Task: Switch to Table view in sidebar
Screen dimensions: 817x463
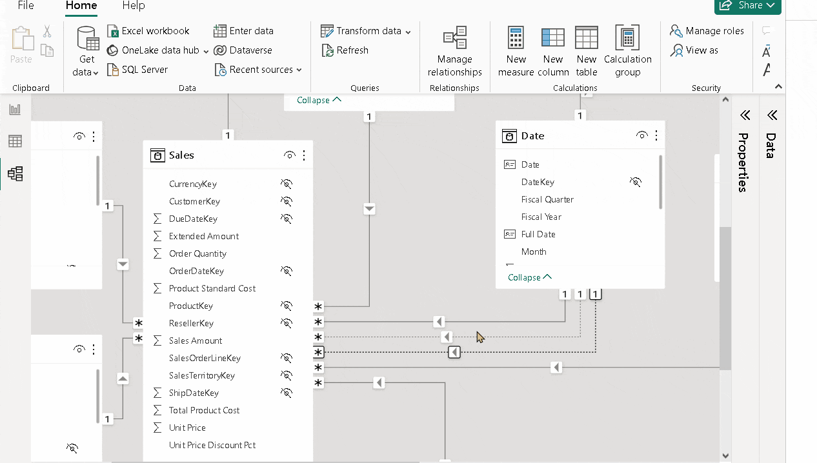Action: click(x=15, y=141)
